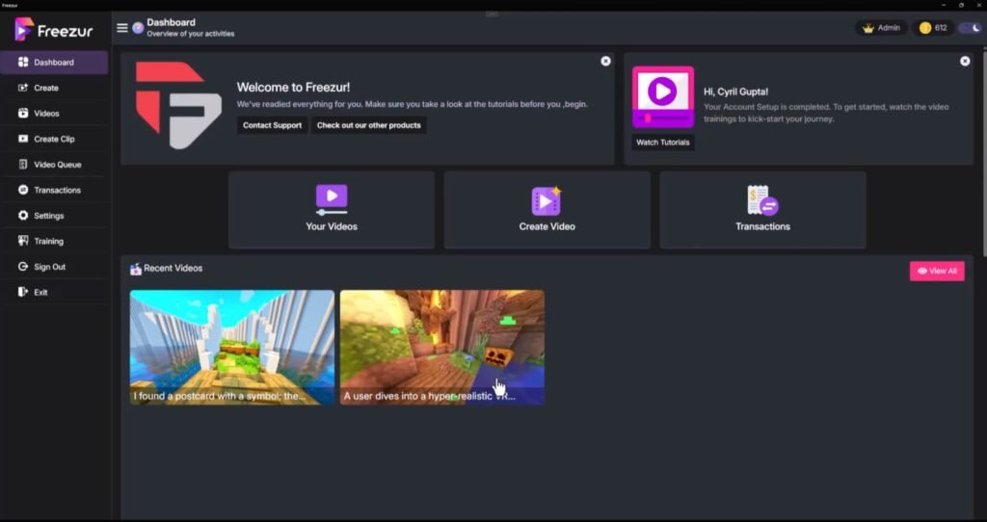
Task: Click the Watch Tutorials button
Action: [x=663, y=143]
